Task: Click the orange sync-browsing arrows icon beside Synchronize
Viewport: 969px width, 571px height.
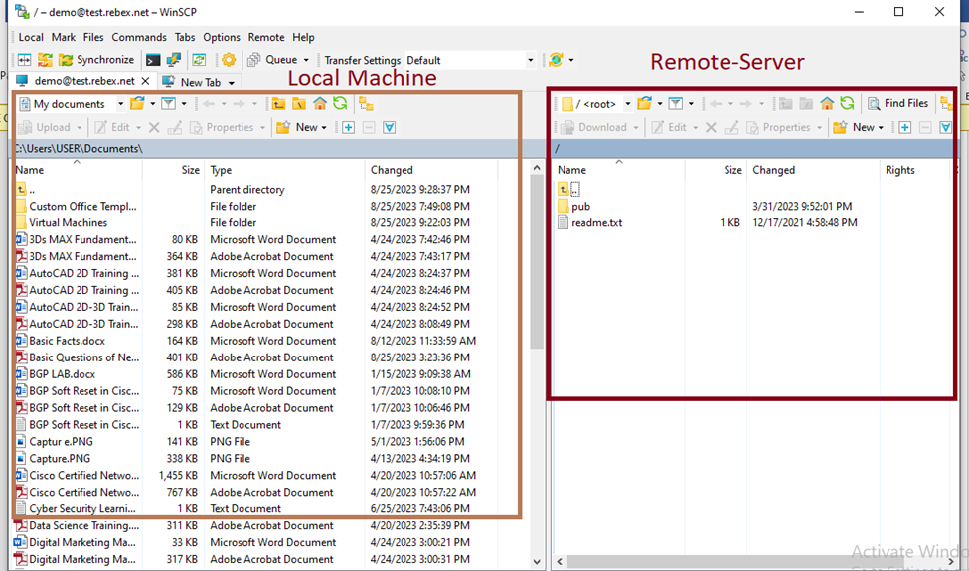Action: (45, 60)
